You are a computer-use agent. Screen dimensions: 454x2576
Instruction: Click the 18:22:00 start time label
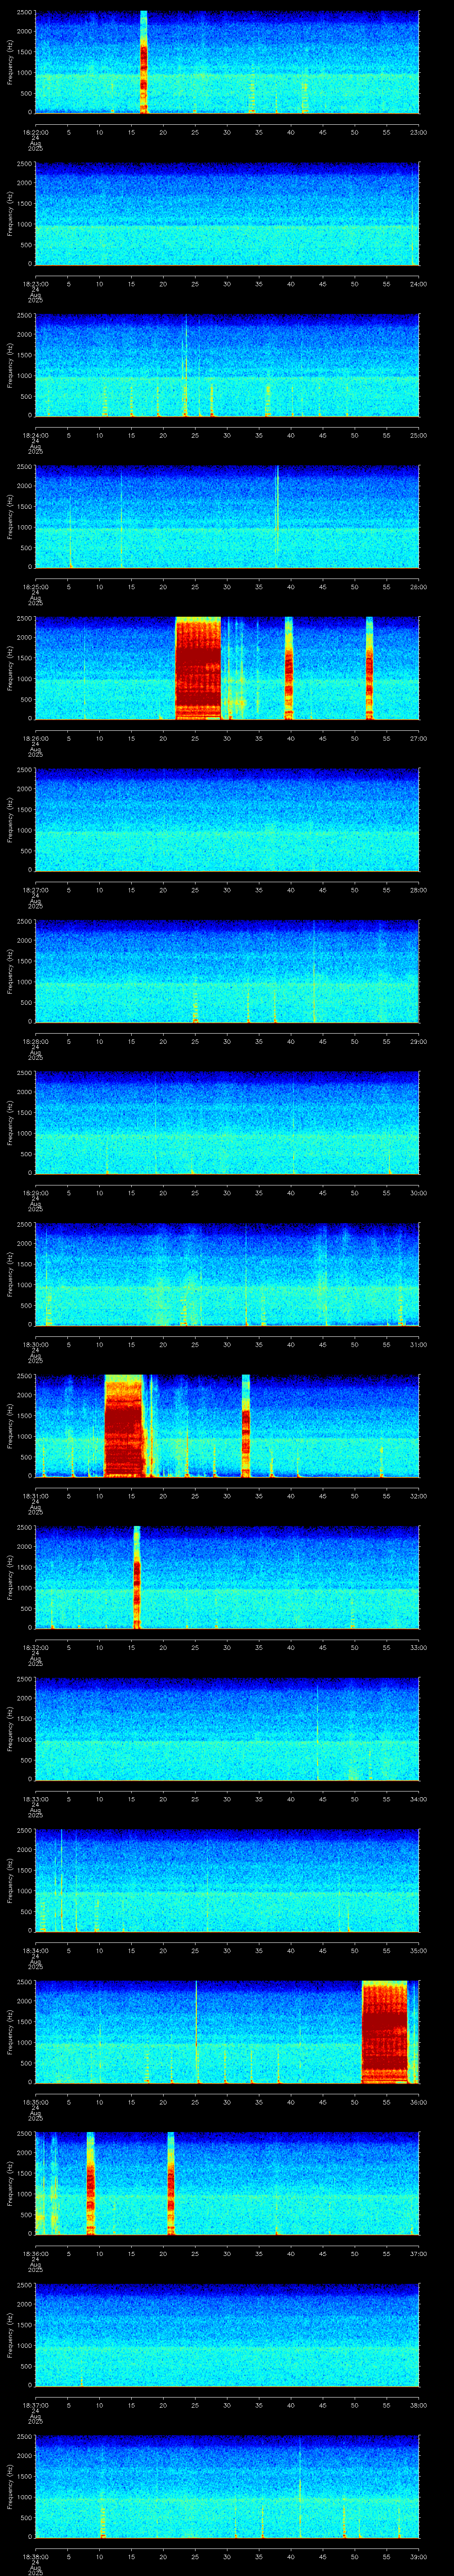tap(35, 131)
